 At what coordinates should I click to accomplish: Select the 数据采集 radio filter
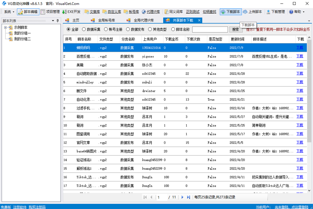(84, 29)
